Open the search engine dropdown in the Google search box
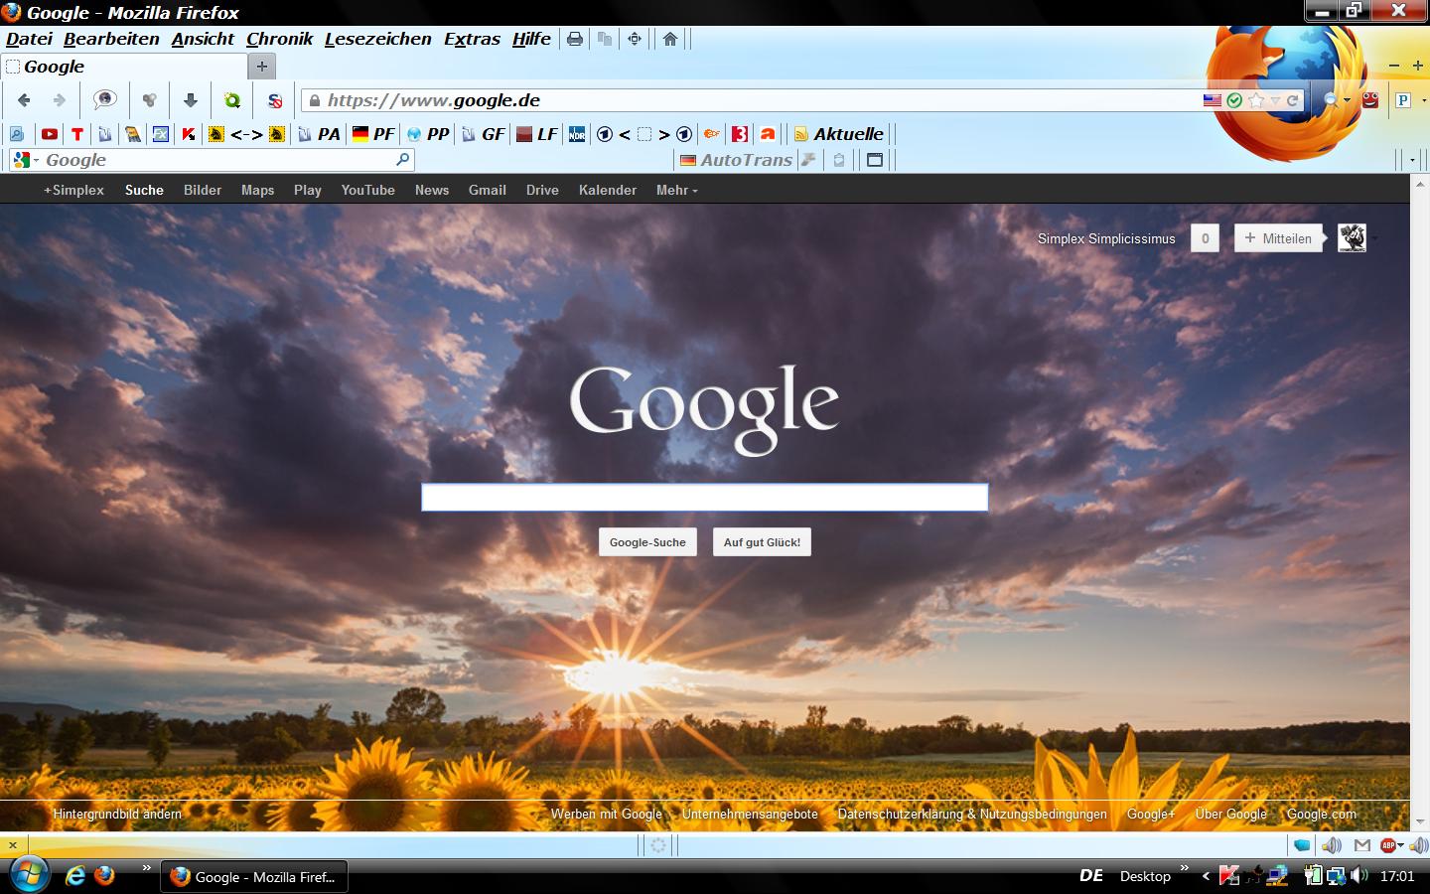 click(x=25, y=160)
